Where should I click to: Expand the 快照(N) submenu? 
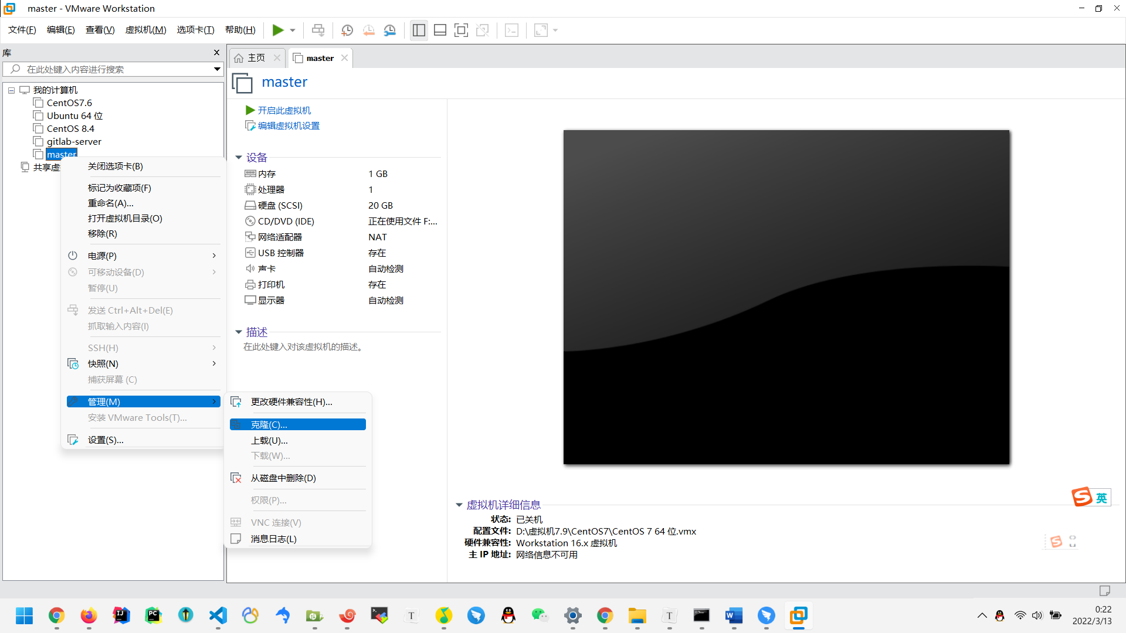pyautogui.click(x=143, y=364)
